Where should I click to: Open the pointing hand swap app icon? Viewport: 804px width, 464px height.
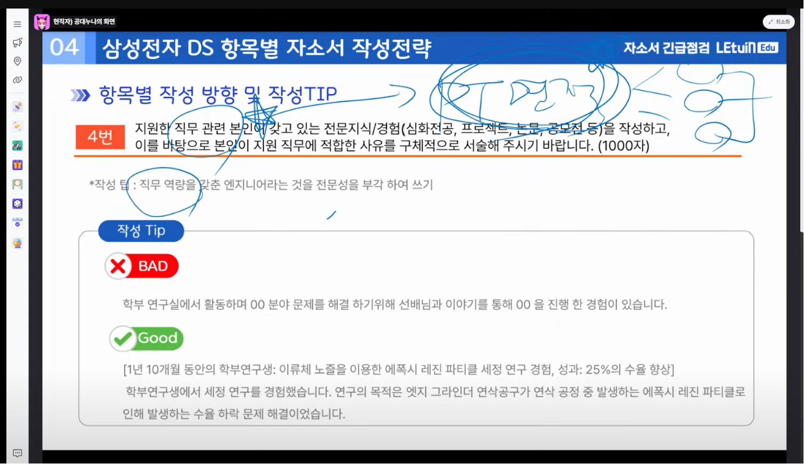coord(18,126)
